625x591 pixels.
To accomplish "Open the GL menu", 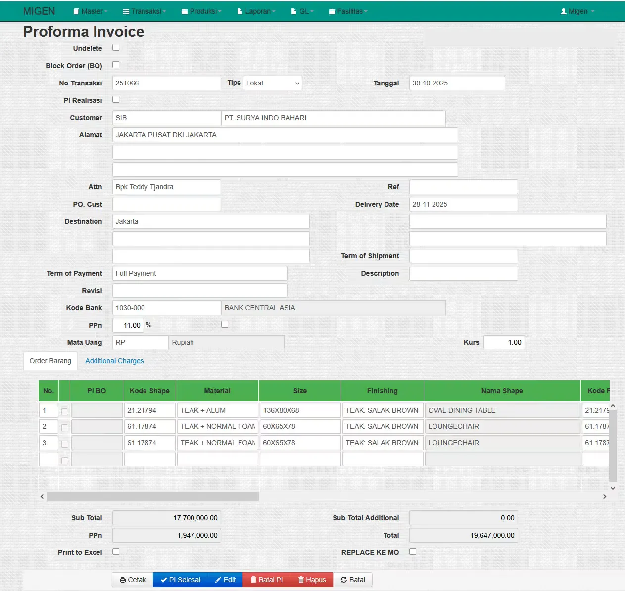I will pos(302,11).
